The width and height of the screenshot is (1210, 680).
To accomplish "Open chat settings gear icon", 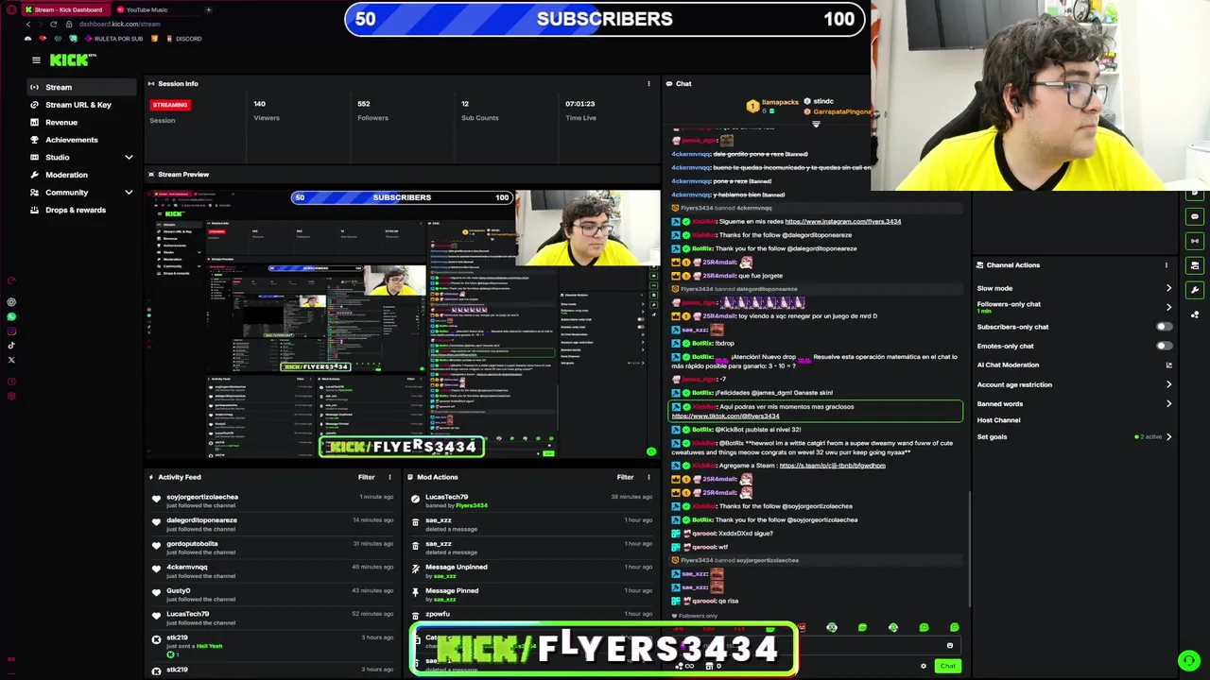I will click(x=924, y=666).
